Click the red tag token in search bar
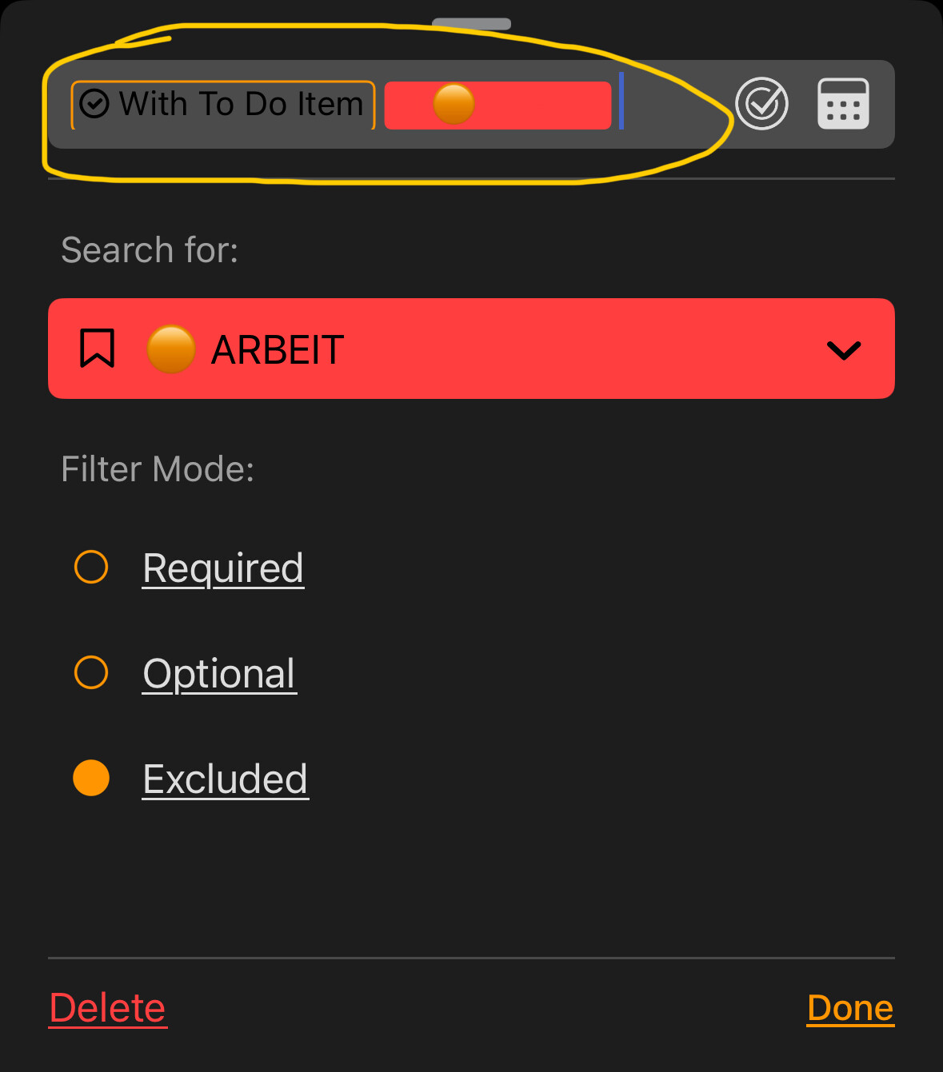Viewport: 943px width, 1072px height. (x=497, y=105)
